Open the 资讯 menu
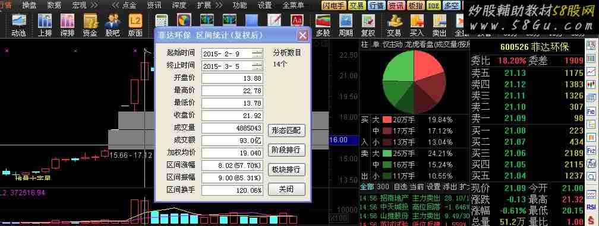The width and height of the screenshot is (599, 226). coord(154,5)
